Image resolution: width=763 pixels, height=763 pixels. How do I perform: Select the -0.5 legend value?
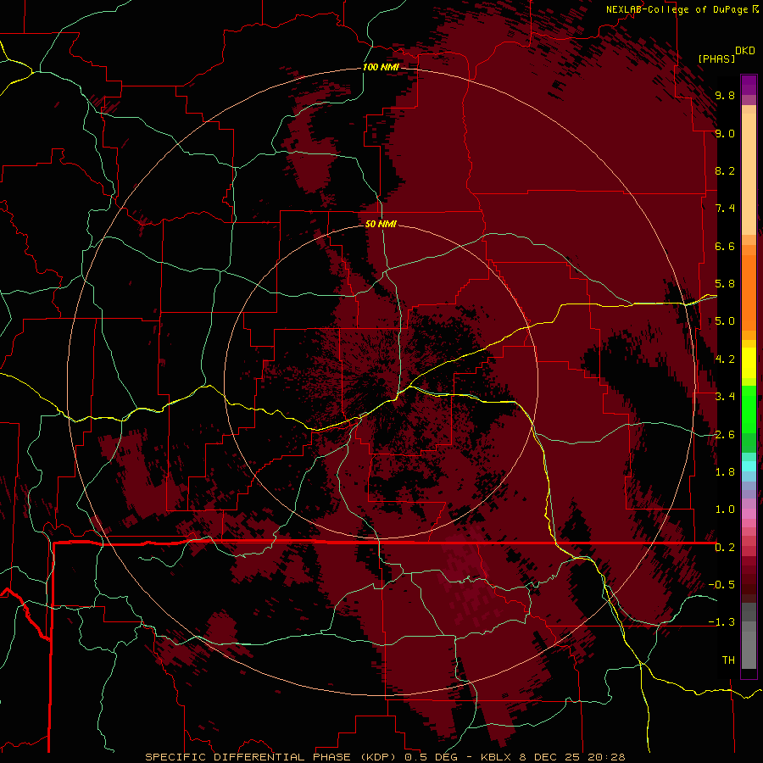pos(721,585)
